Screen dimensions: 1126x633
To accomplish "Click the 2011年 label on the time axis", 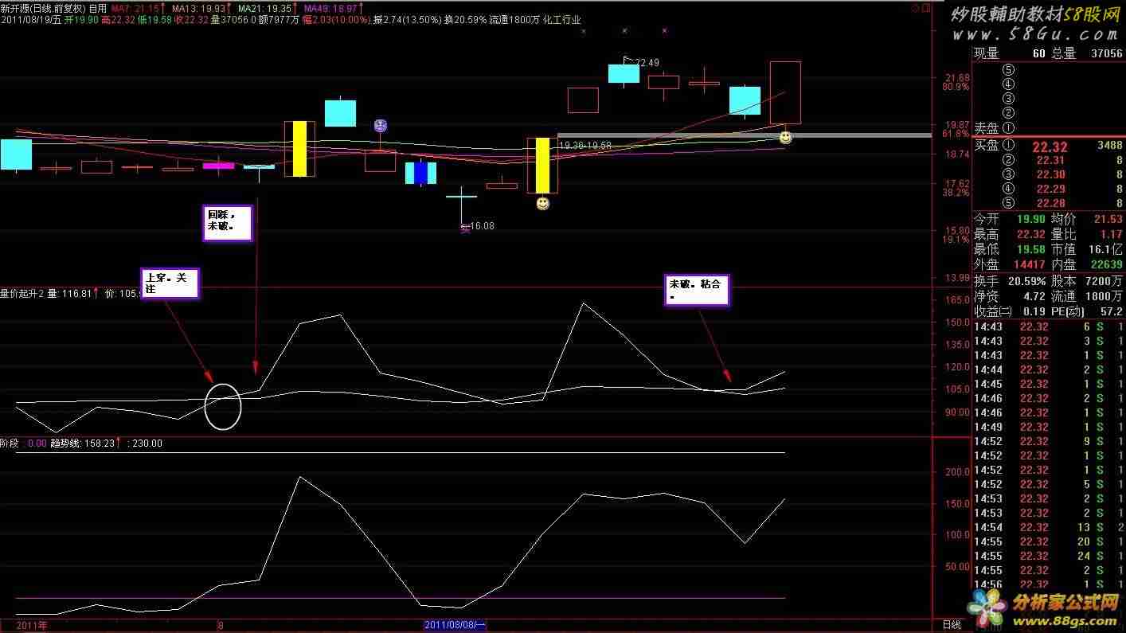I will 33,626.
